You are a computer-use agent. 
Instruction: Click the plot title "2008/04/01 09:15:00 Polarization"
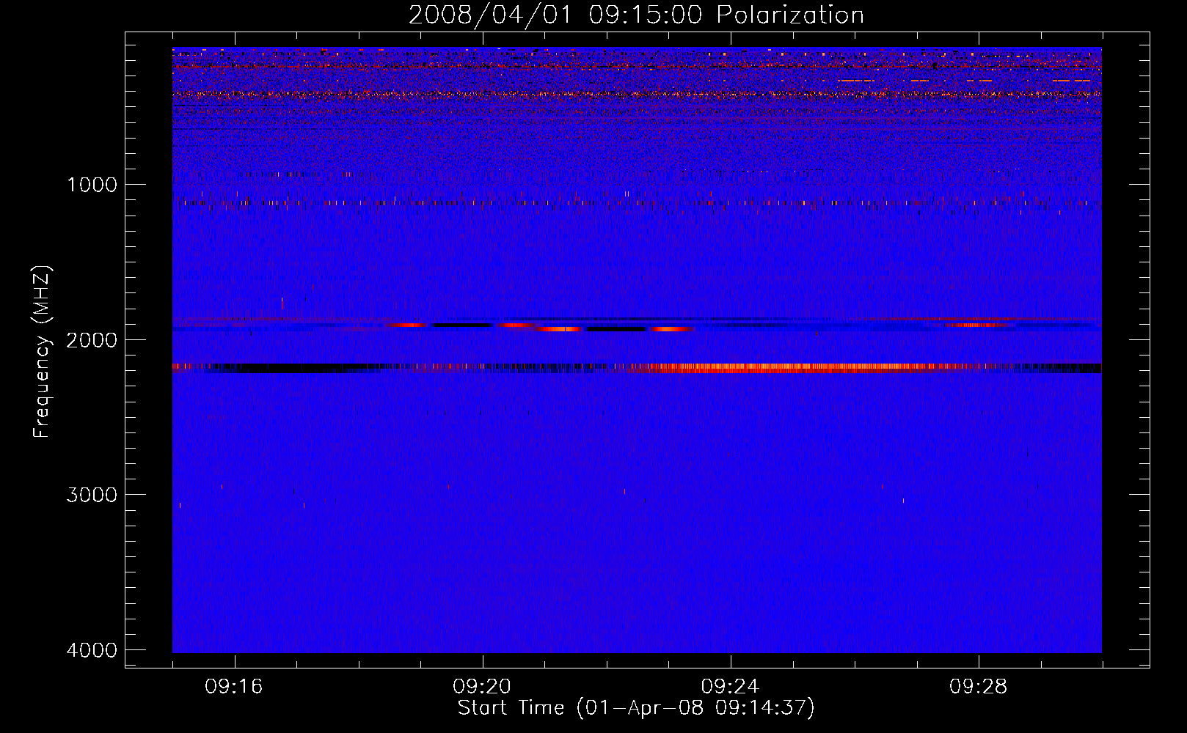[636, 15]
